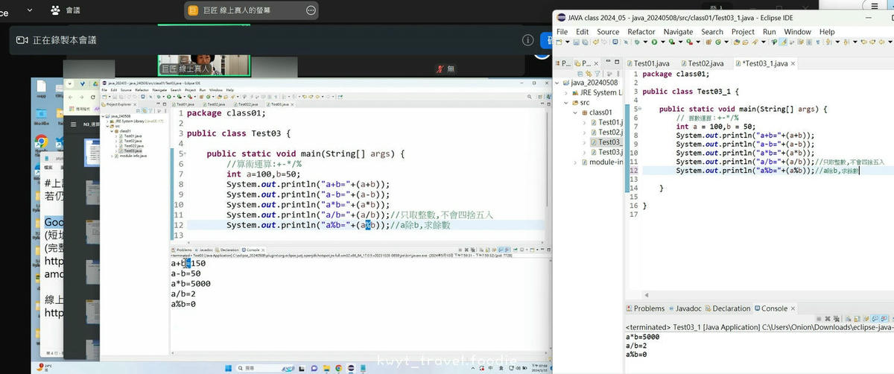
Task: Switch to the Test02.java tab in right Eclipse
Action: 702,63
